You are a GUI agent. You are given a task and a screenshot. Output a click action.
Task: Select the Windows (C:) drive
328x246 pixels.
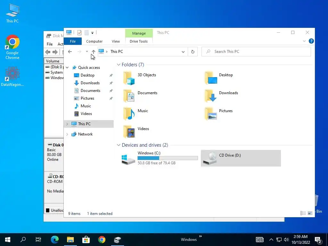pos(160,158)
